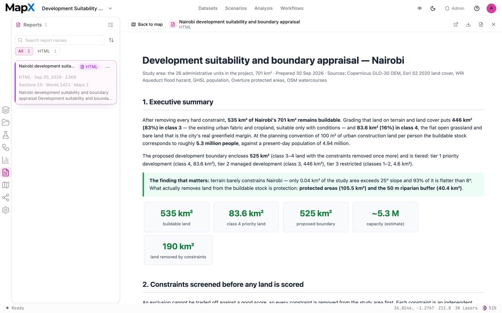Viewport: 502px width, 313px height.
Task: Click Back to map button
Action: tap(147, 24)
